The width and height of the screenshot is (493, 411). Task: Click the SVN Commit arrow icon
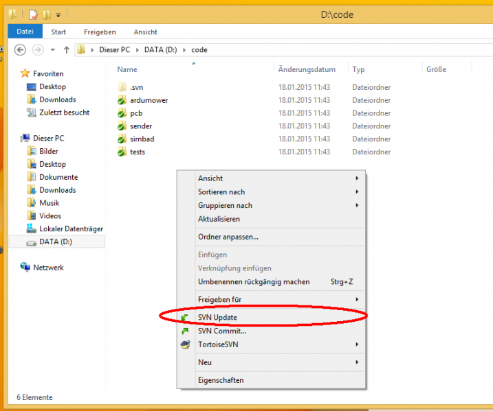coord(185,331)
